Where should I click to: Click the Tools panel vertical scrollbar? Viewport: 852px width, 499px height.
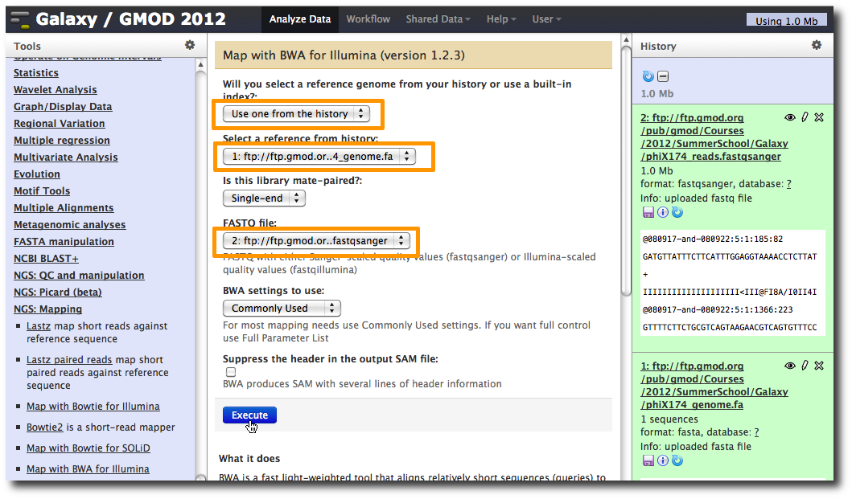[x=200, y=268]
